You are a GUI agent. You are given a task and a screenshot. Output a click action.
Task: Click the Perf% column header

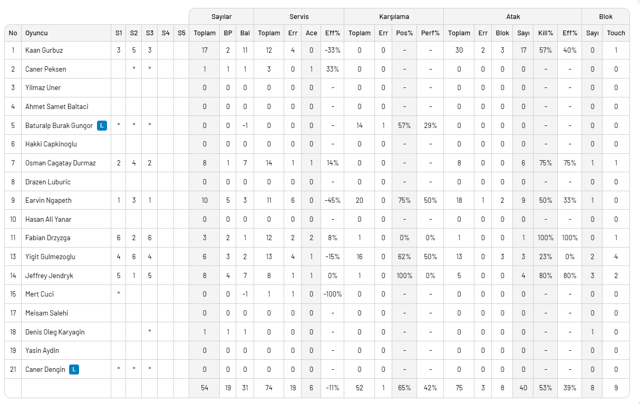pyautogui.click(x=430, y=33)
